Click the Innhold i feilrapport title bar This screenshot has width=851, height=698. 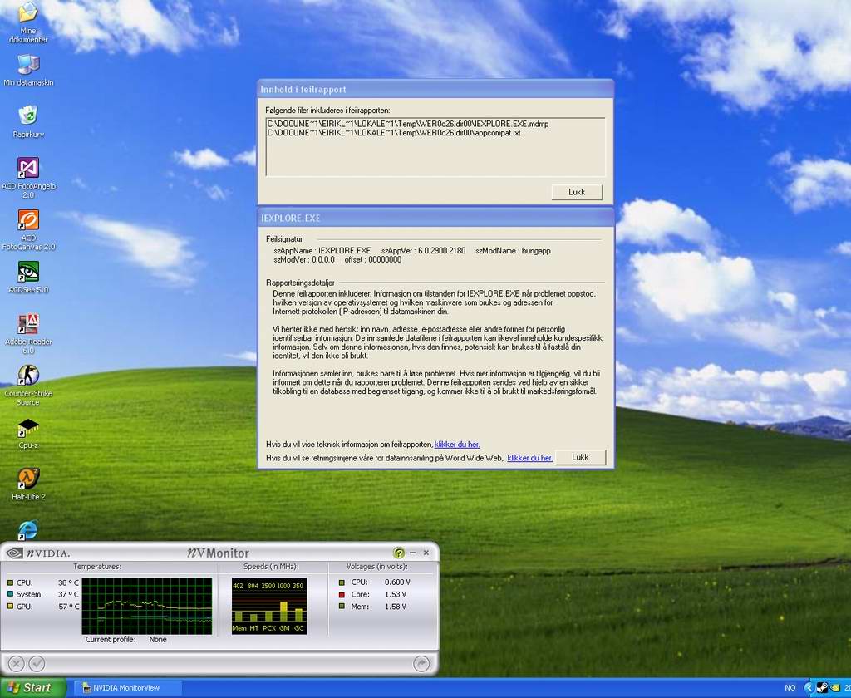coord(435,89)
